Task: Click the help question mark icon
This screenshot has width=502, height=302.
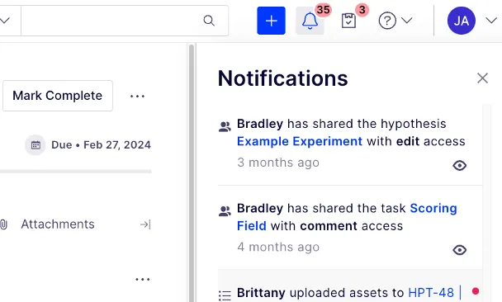Action: point(387,21)
